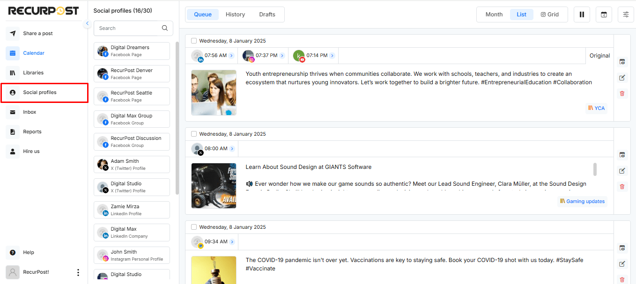The image size is (636, 284).
Task: Switch to Month view
Action: click(494, 14)
